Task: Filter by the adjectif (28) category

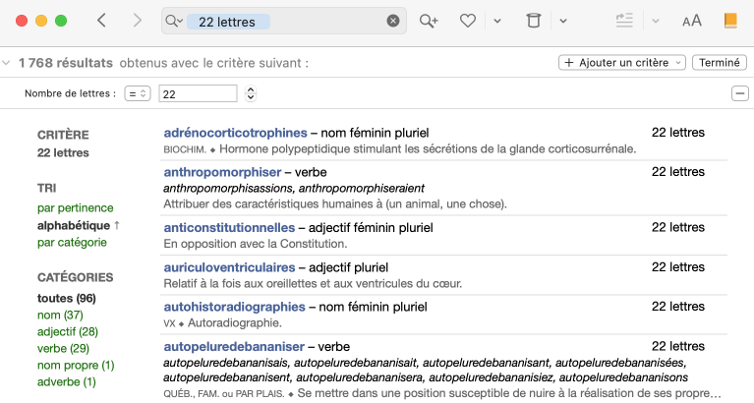Action: 67,332
